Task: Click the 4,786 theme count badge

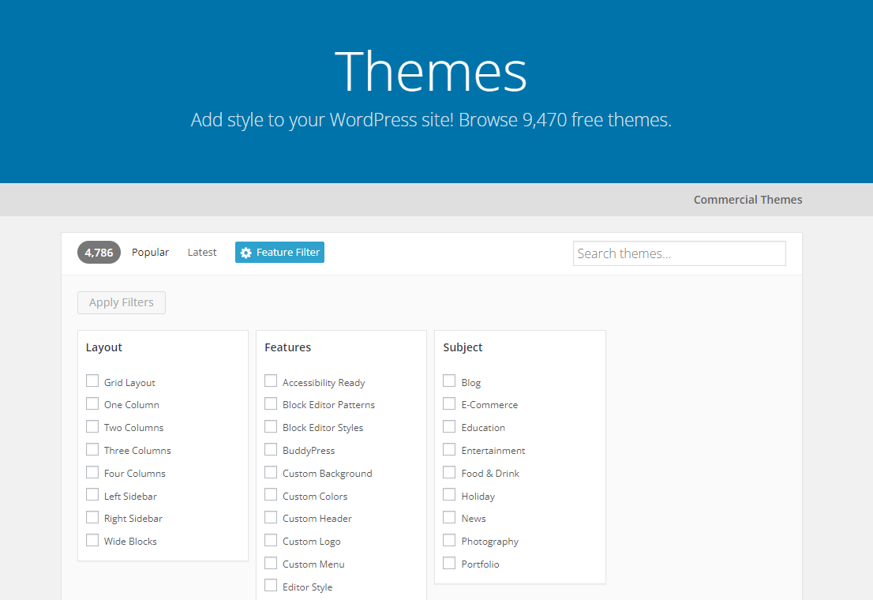Action: pyautogui.click(x=98, y=252)
